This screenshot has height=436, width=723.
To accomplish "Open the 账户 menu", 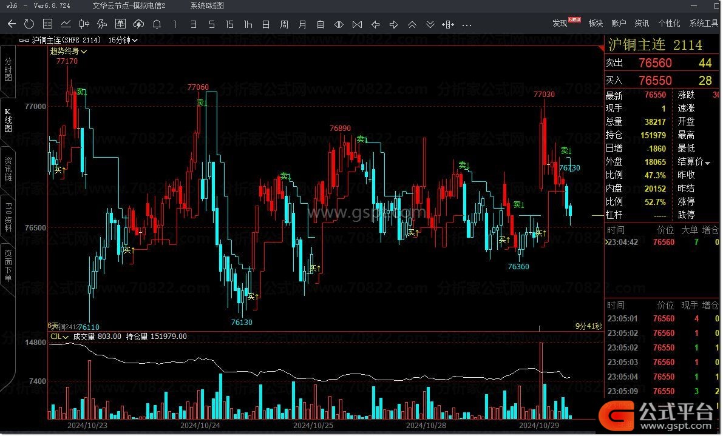I will [x=619, y=23].
